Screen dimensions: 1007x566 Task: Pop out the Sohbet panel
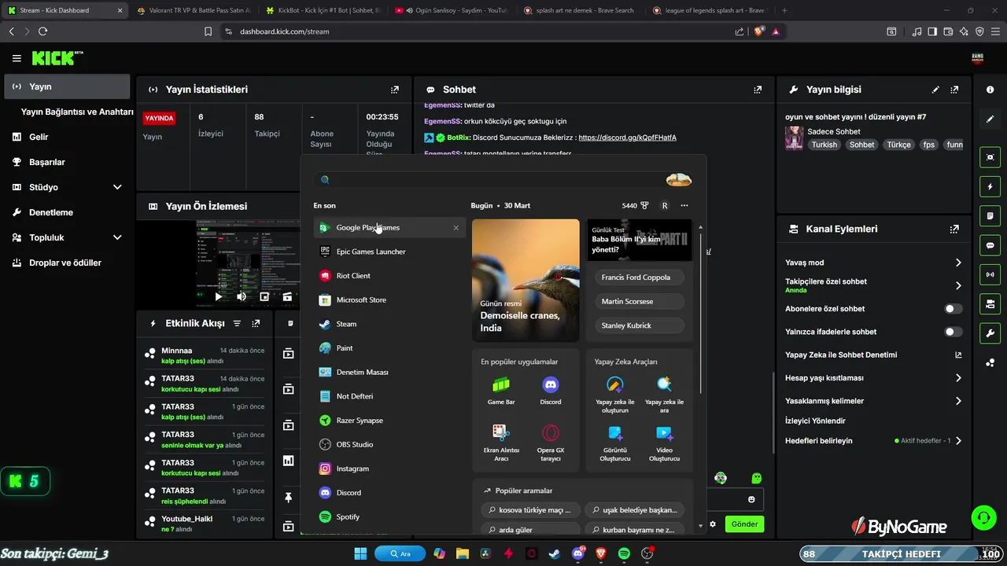pyautogui.click(x=758, y=90)
